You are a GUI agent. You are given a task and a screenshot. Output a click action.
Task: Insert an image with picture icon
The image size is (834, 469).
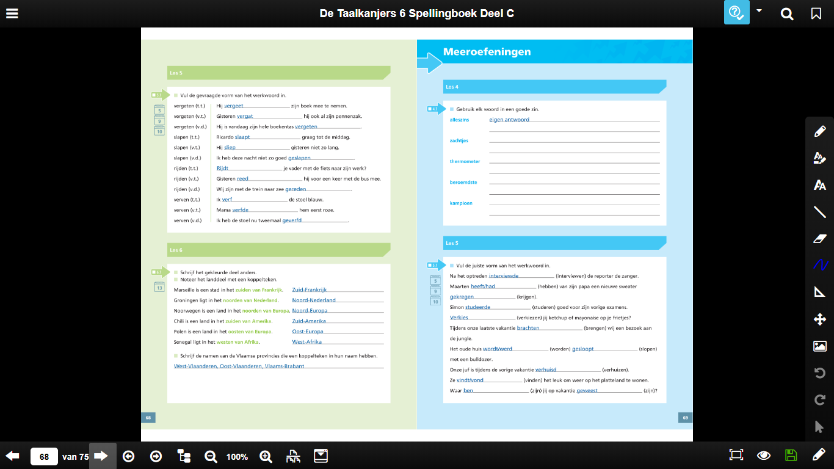[x=820, y=346]
